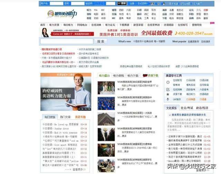The image size is (221, 174).
Task: Click the password input field
Action: pos(78,3)
